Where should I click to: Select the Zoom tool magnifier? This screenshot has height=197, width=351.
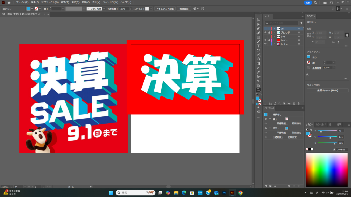click(x=258, y=90)
